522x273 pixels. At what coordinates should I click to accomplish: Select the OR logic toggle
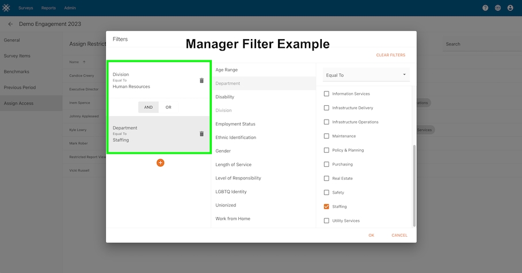coord(168,107)
